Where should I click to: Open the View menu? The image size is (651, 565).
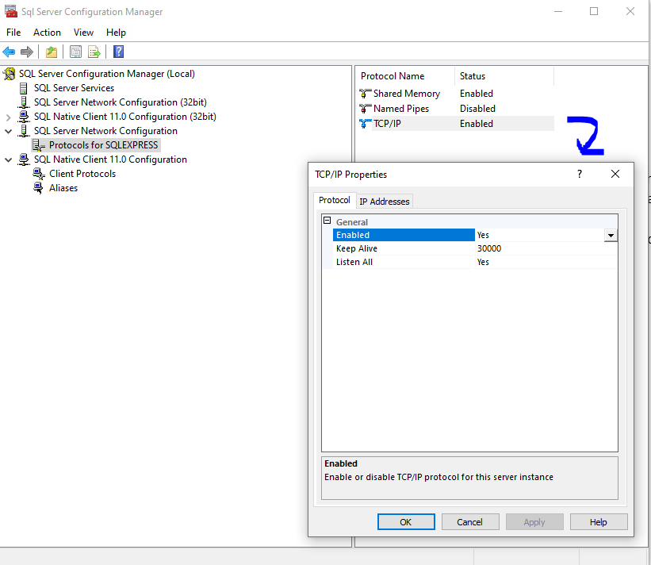coord(83,33)
